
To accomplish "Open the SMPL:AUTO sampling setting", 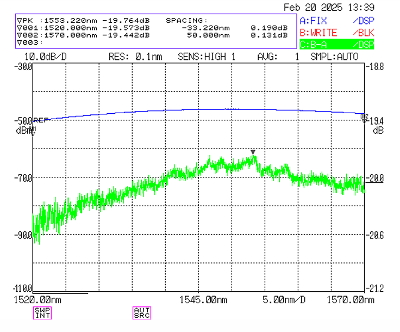I will (x=335, y=57).
